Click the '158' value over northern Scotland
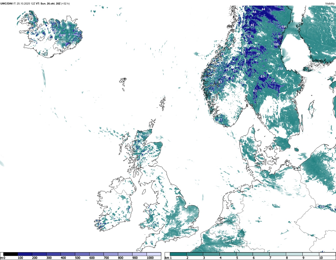Image resolution: width=336 pixels, height=260 pixels. (147, 135)
